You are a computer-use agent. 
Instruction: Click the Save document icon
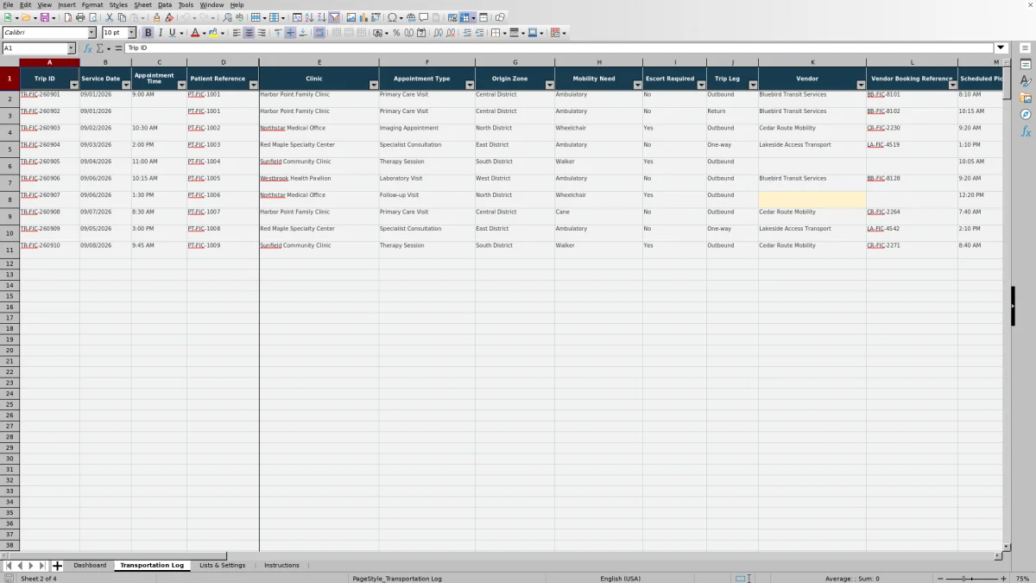click(44, 17)
